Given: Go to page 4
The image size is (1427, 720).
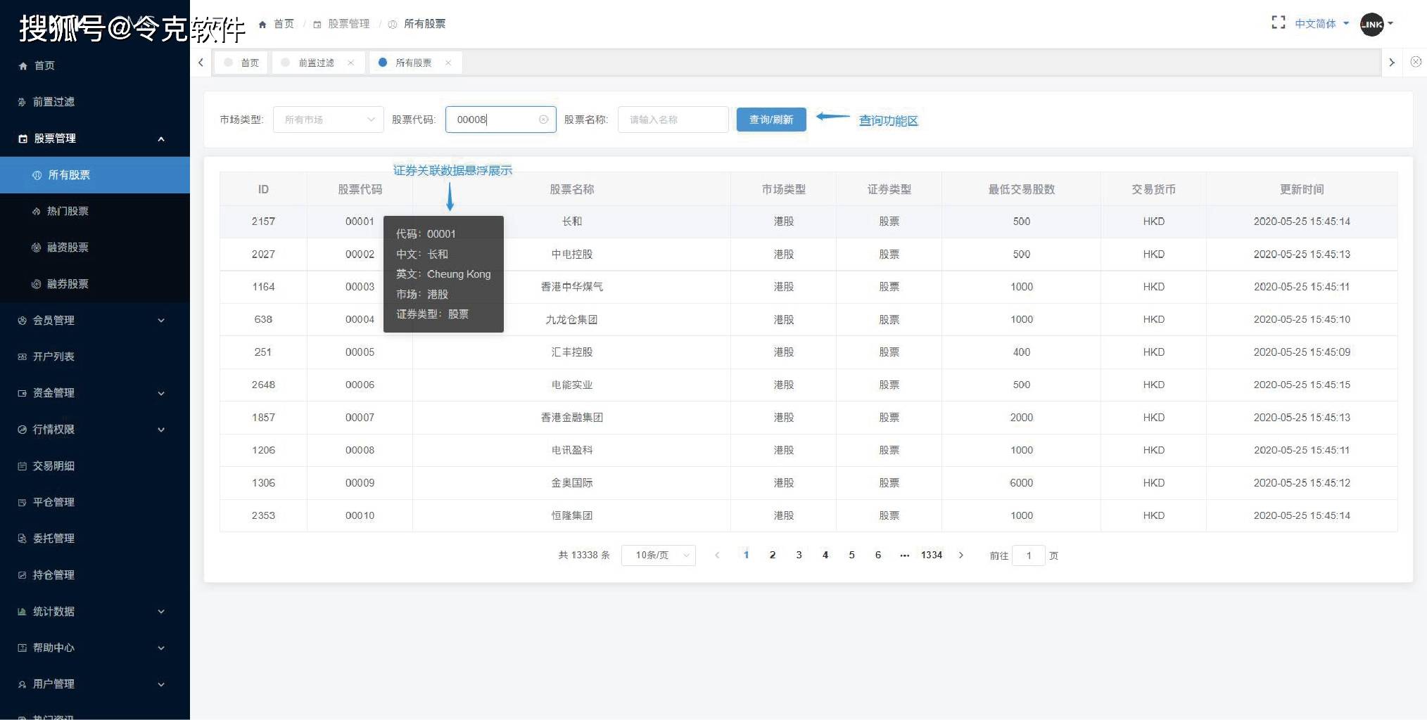Looking at the screenshot, I should [x=825, y=555].
